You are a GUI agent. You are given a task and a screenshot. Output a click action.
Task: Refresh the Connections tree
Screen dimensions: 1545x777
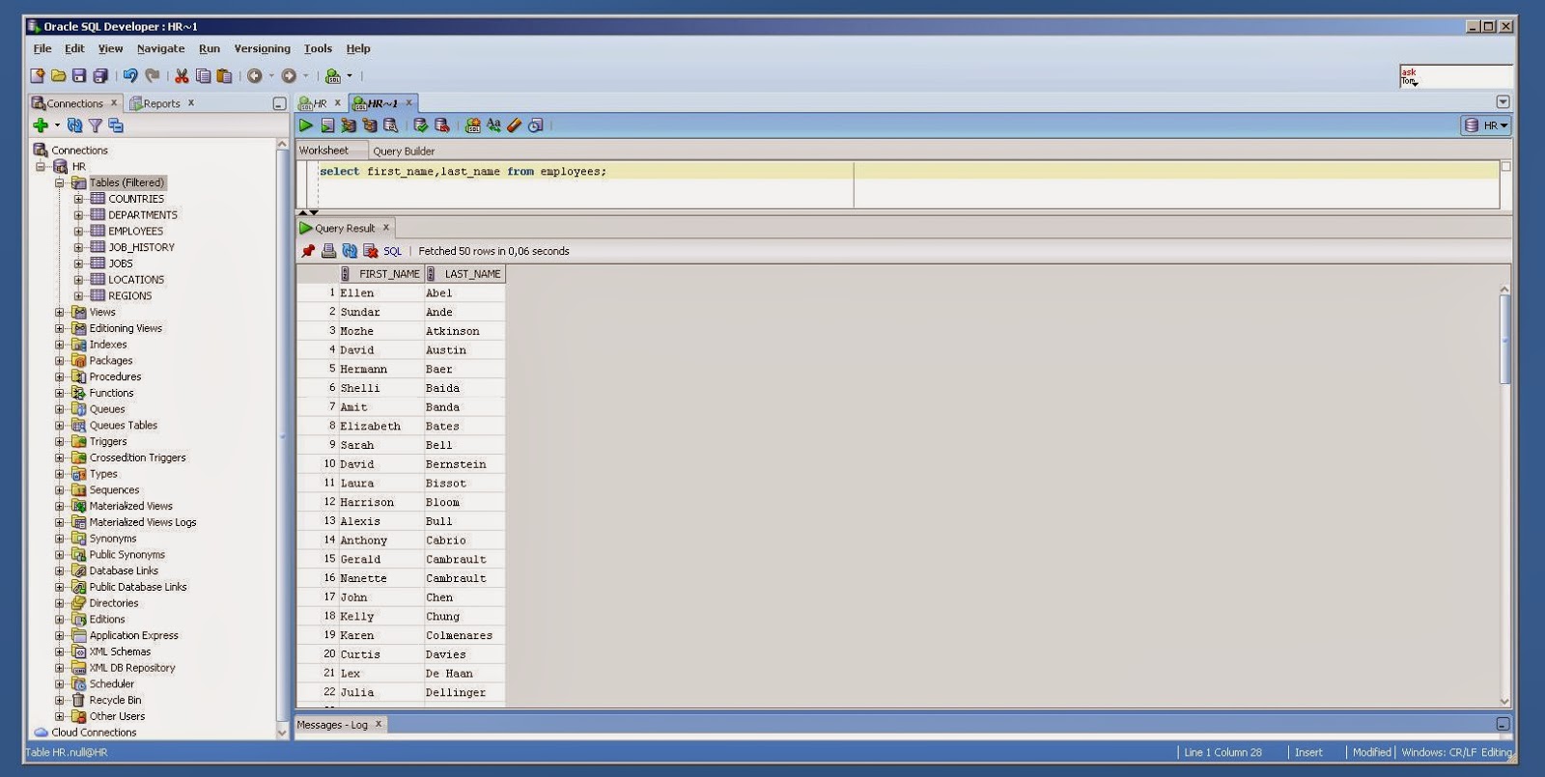[74, 125]
